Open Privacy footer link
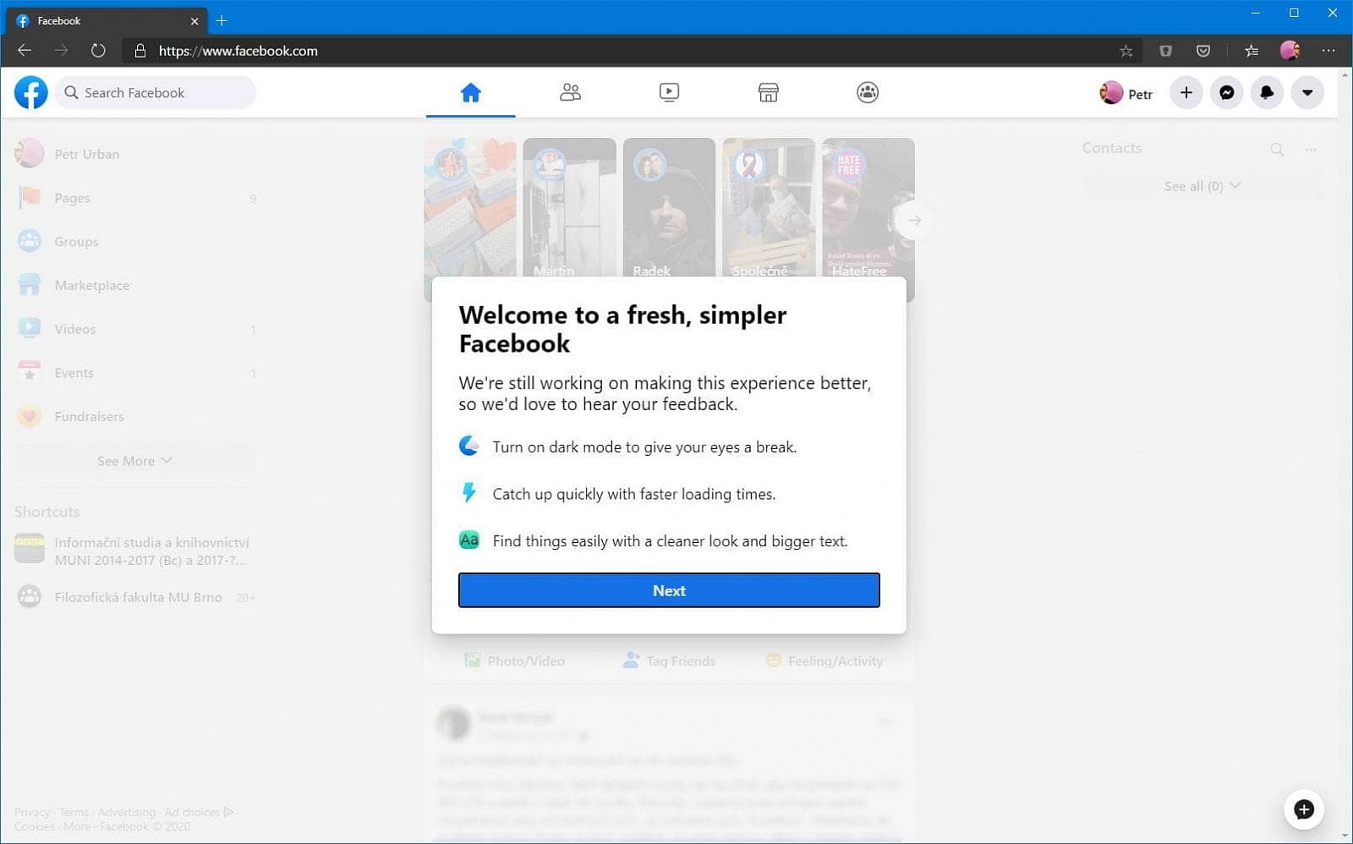The width and height of the screenshot is (1353, 844). pos(32,812)
